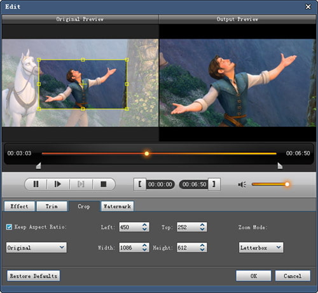Increase the Width crop value

[144, 245]
